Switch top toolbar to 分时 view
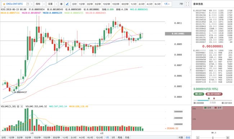 pos(74,4)
